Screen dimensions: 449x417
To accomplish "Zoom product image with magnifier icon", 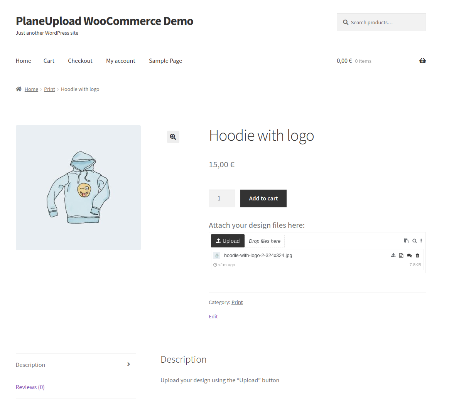I will 173,137.
